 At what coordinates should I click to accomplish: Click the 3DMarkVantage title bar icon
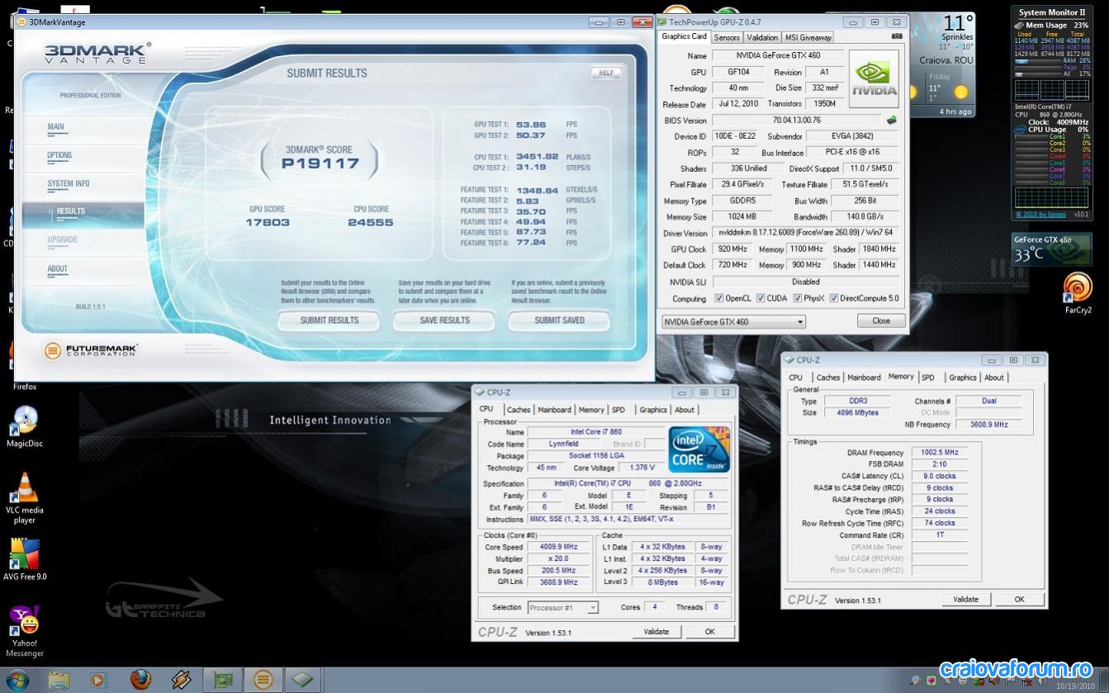[21, 22]
